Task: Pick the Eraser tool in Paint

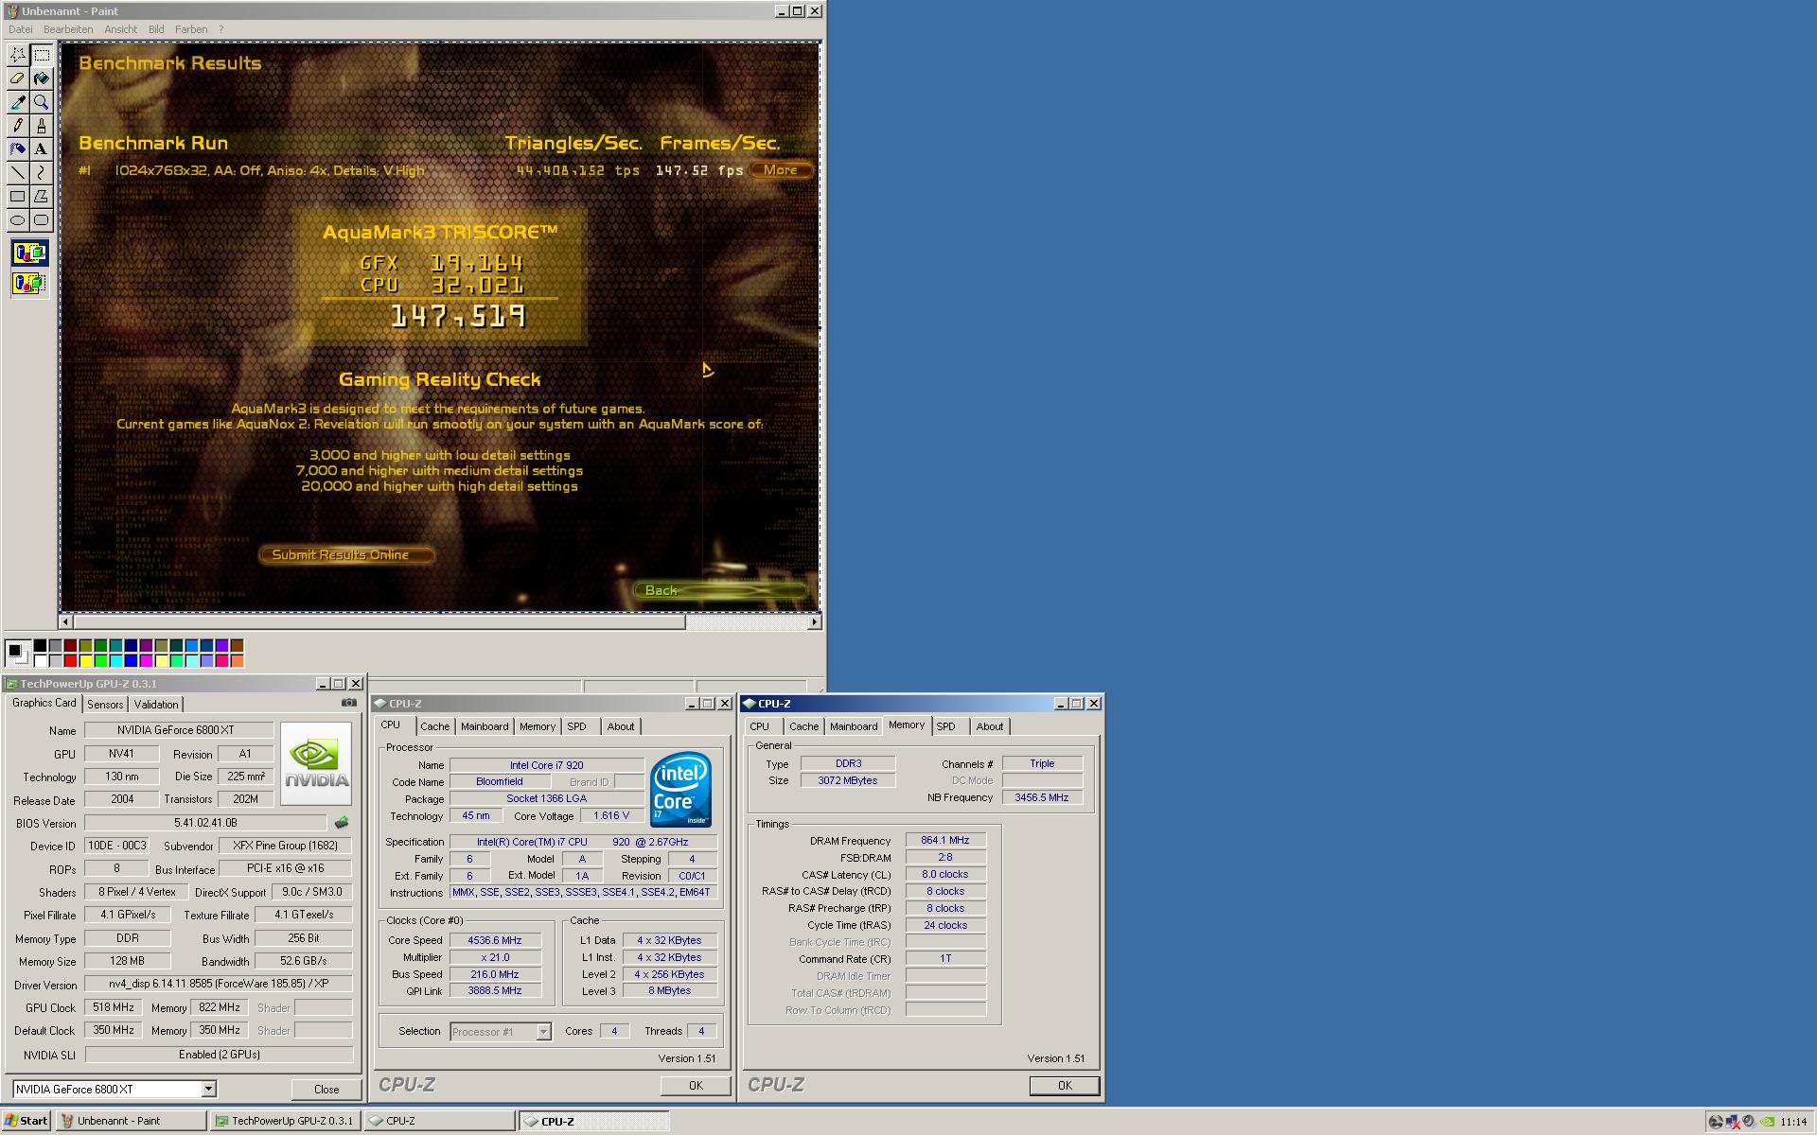Action: 18,79
